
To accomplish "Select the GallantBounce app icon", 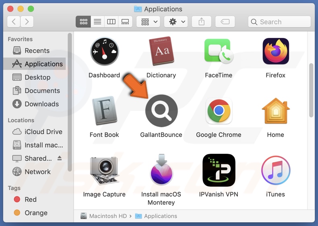I will point(161,111).
